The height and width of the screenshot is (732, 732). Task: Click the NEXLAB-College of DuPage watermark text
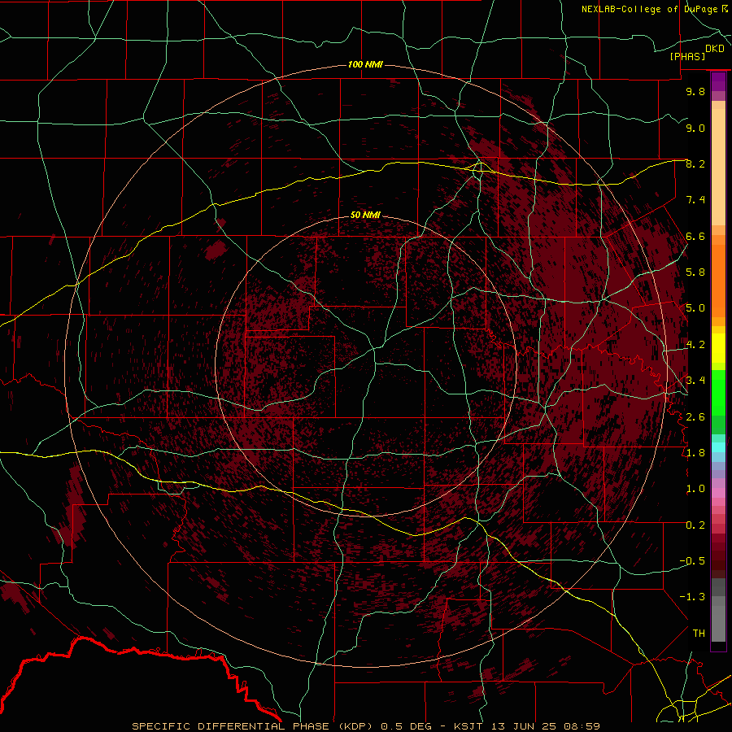(649, 9)
